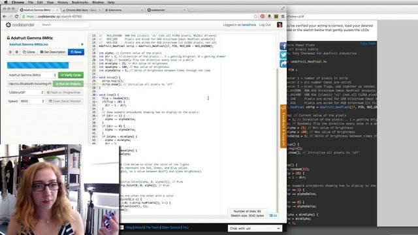Open the Adafruit Gemma 8MHz.ino file link
418x235 pixels.
29,44
